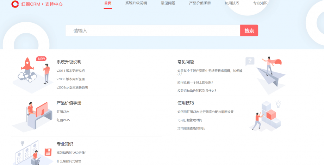Click the 红圈CRM red circle logo

(15, 4)
